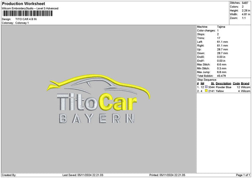Click the Down value 28.7 mm
Screen dimensions: 252x178
[x=223, y=53]
